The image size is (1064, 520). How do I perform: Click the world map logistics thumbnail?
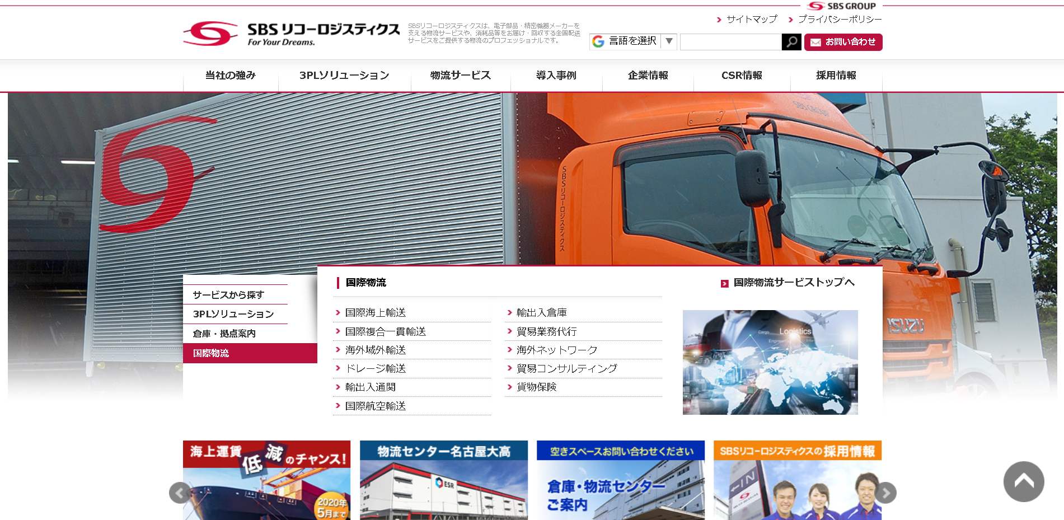tap(770, 362)
